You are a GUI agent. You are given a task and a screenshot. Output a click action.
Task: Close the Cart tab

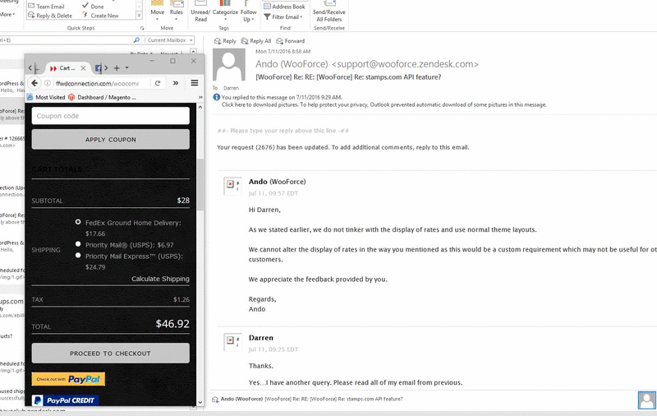tap(83, 68)
